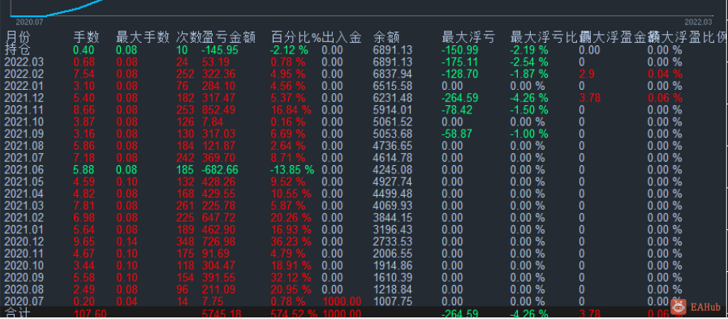Image resolution: width=728 pixels, height=319 pixels.
Task: Click the floating loss -264.59 in 2021.12 row
Action: (x=461, y=98)
